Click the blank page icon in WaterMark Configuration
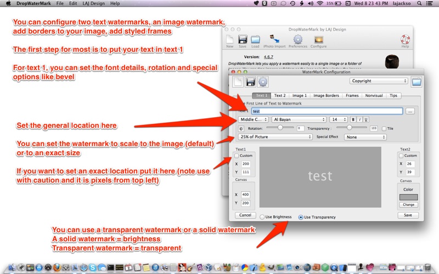Viewport: 439px width, 274px height. pos(238,82)
